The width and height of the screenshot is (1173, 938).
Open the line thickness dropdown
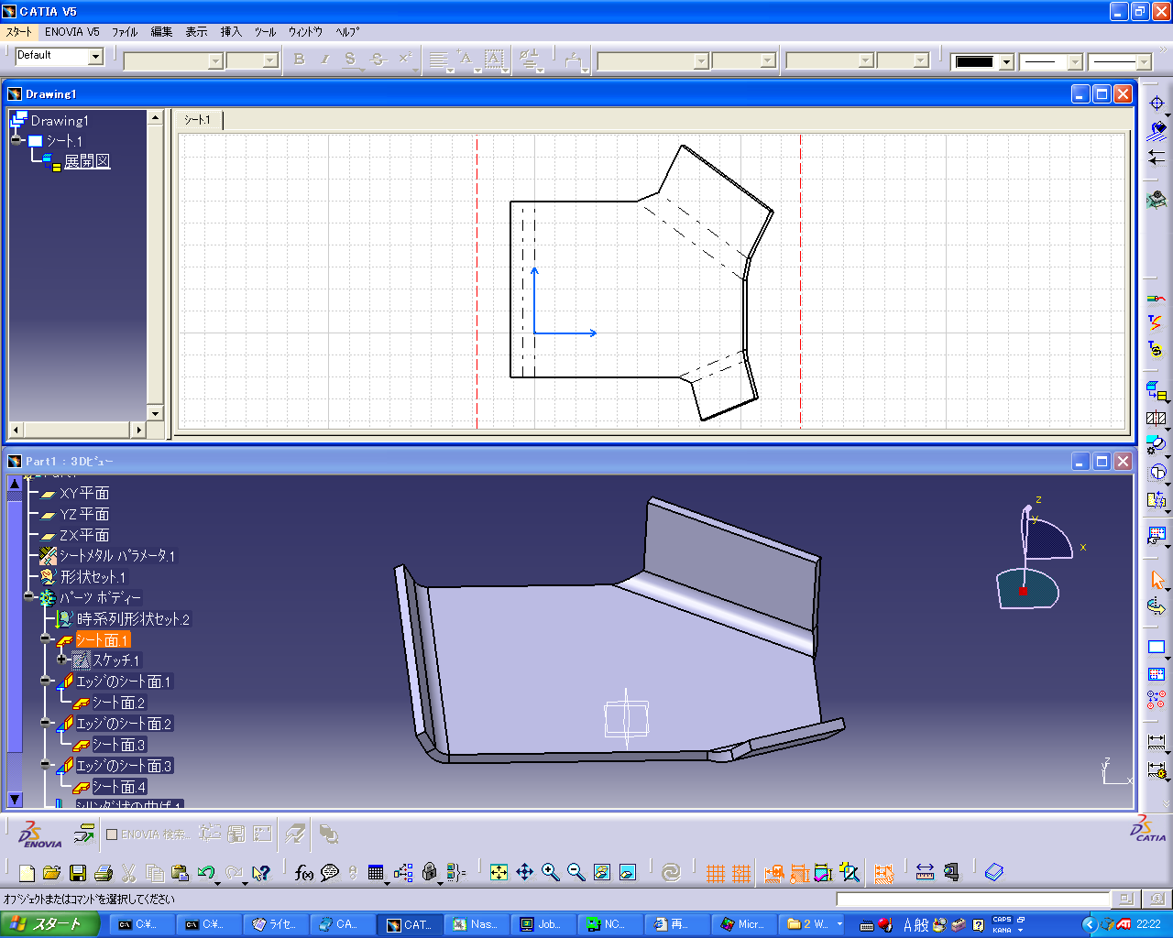tap(1076, 62)
